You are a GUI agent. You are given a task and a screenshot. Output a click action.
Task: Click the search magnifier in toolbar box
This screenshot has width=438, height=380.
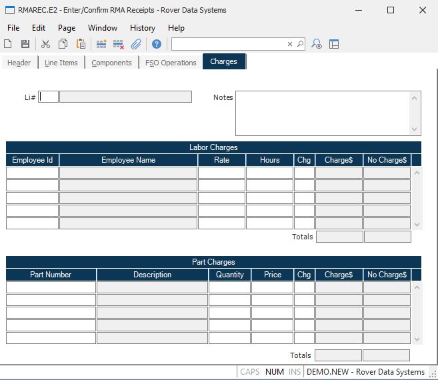300,44
